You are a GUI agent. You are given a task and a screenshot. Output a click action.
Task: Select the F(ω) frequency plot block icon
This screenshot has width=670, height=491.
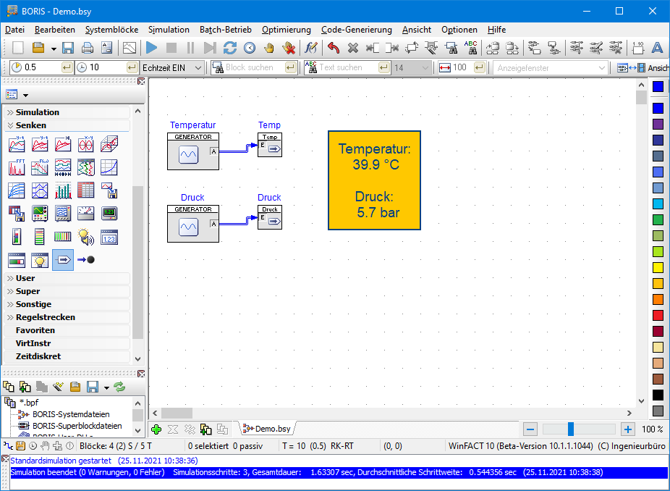[x=40, y=167]
